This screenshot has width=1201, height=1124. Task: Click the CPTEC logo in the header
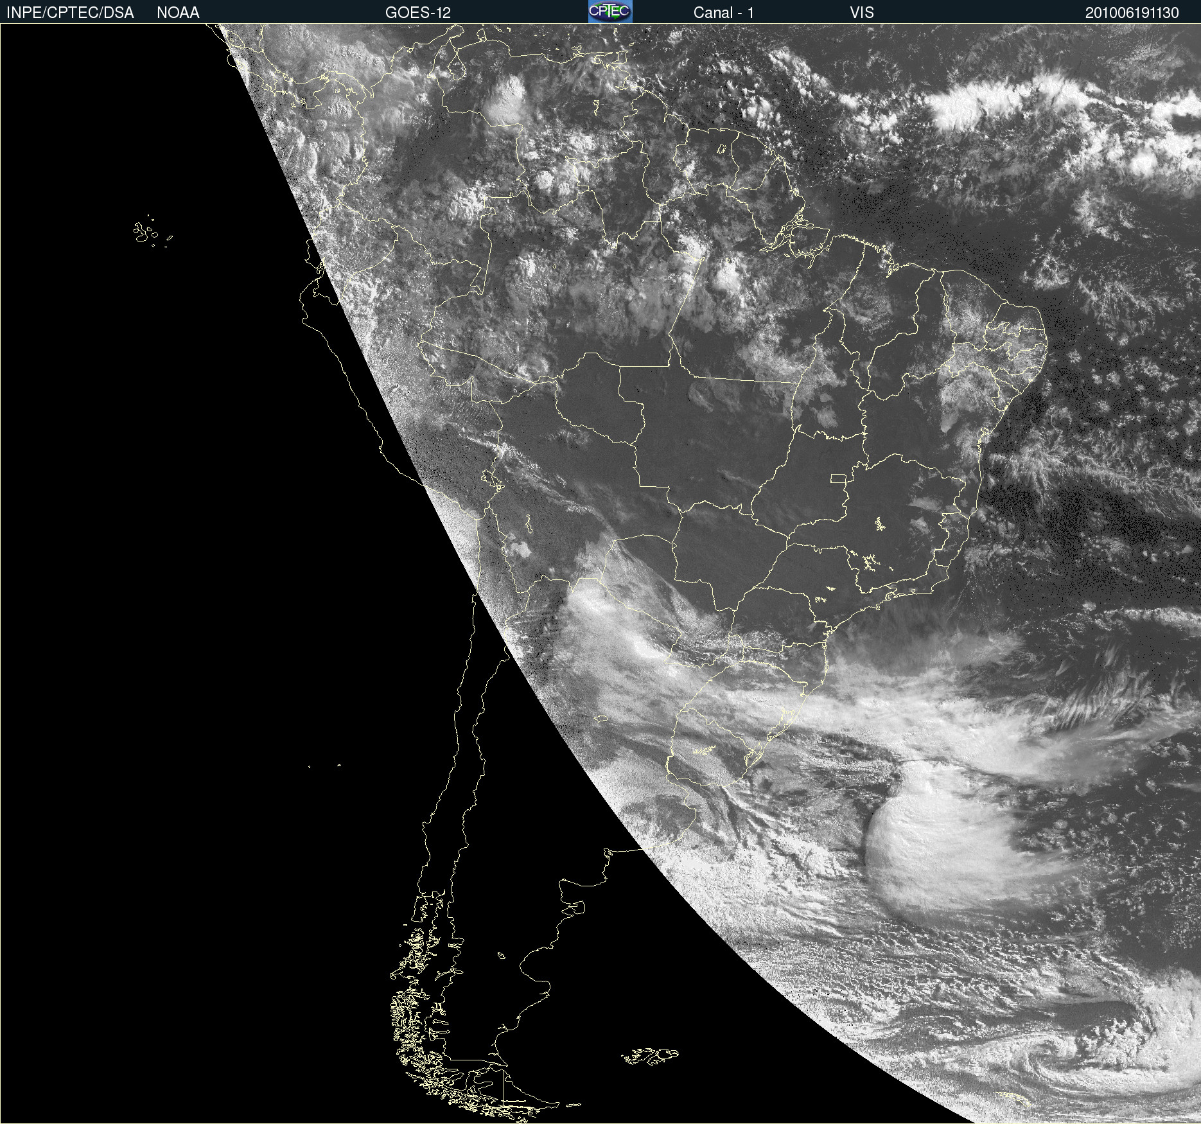click(x=610, y=12)
